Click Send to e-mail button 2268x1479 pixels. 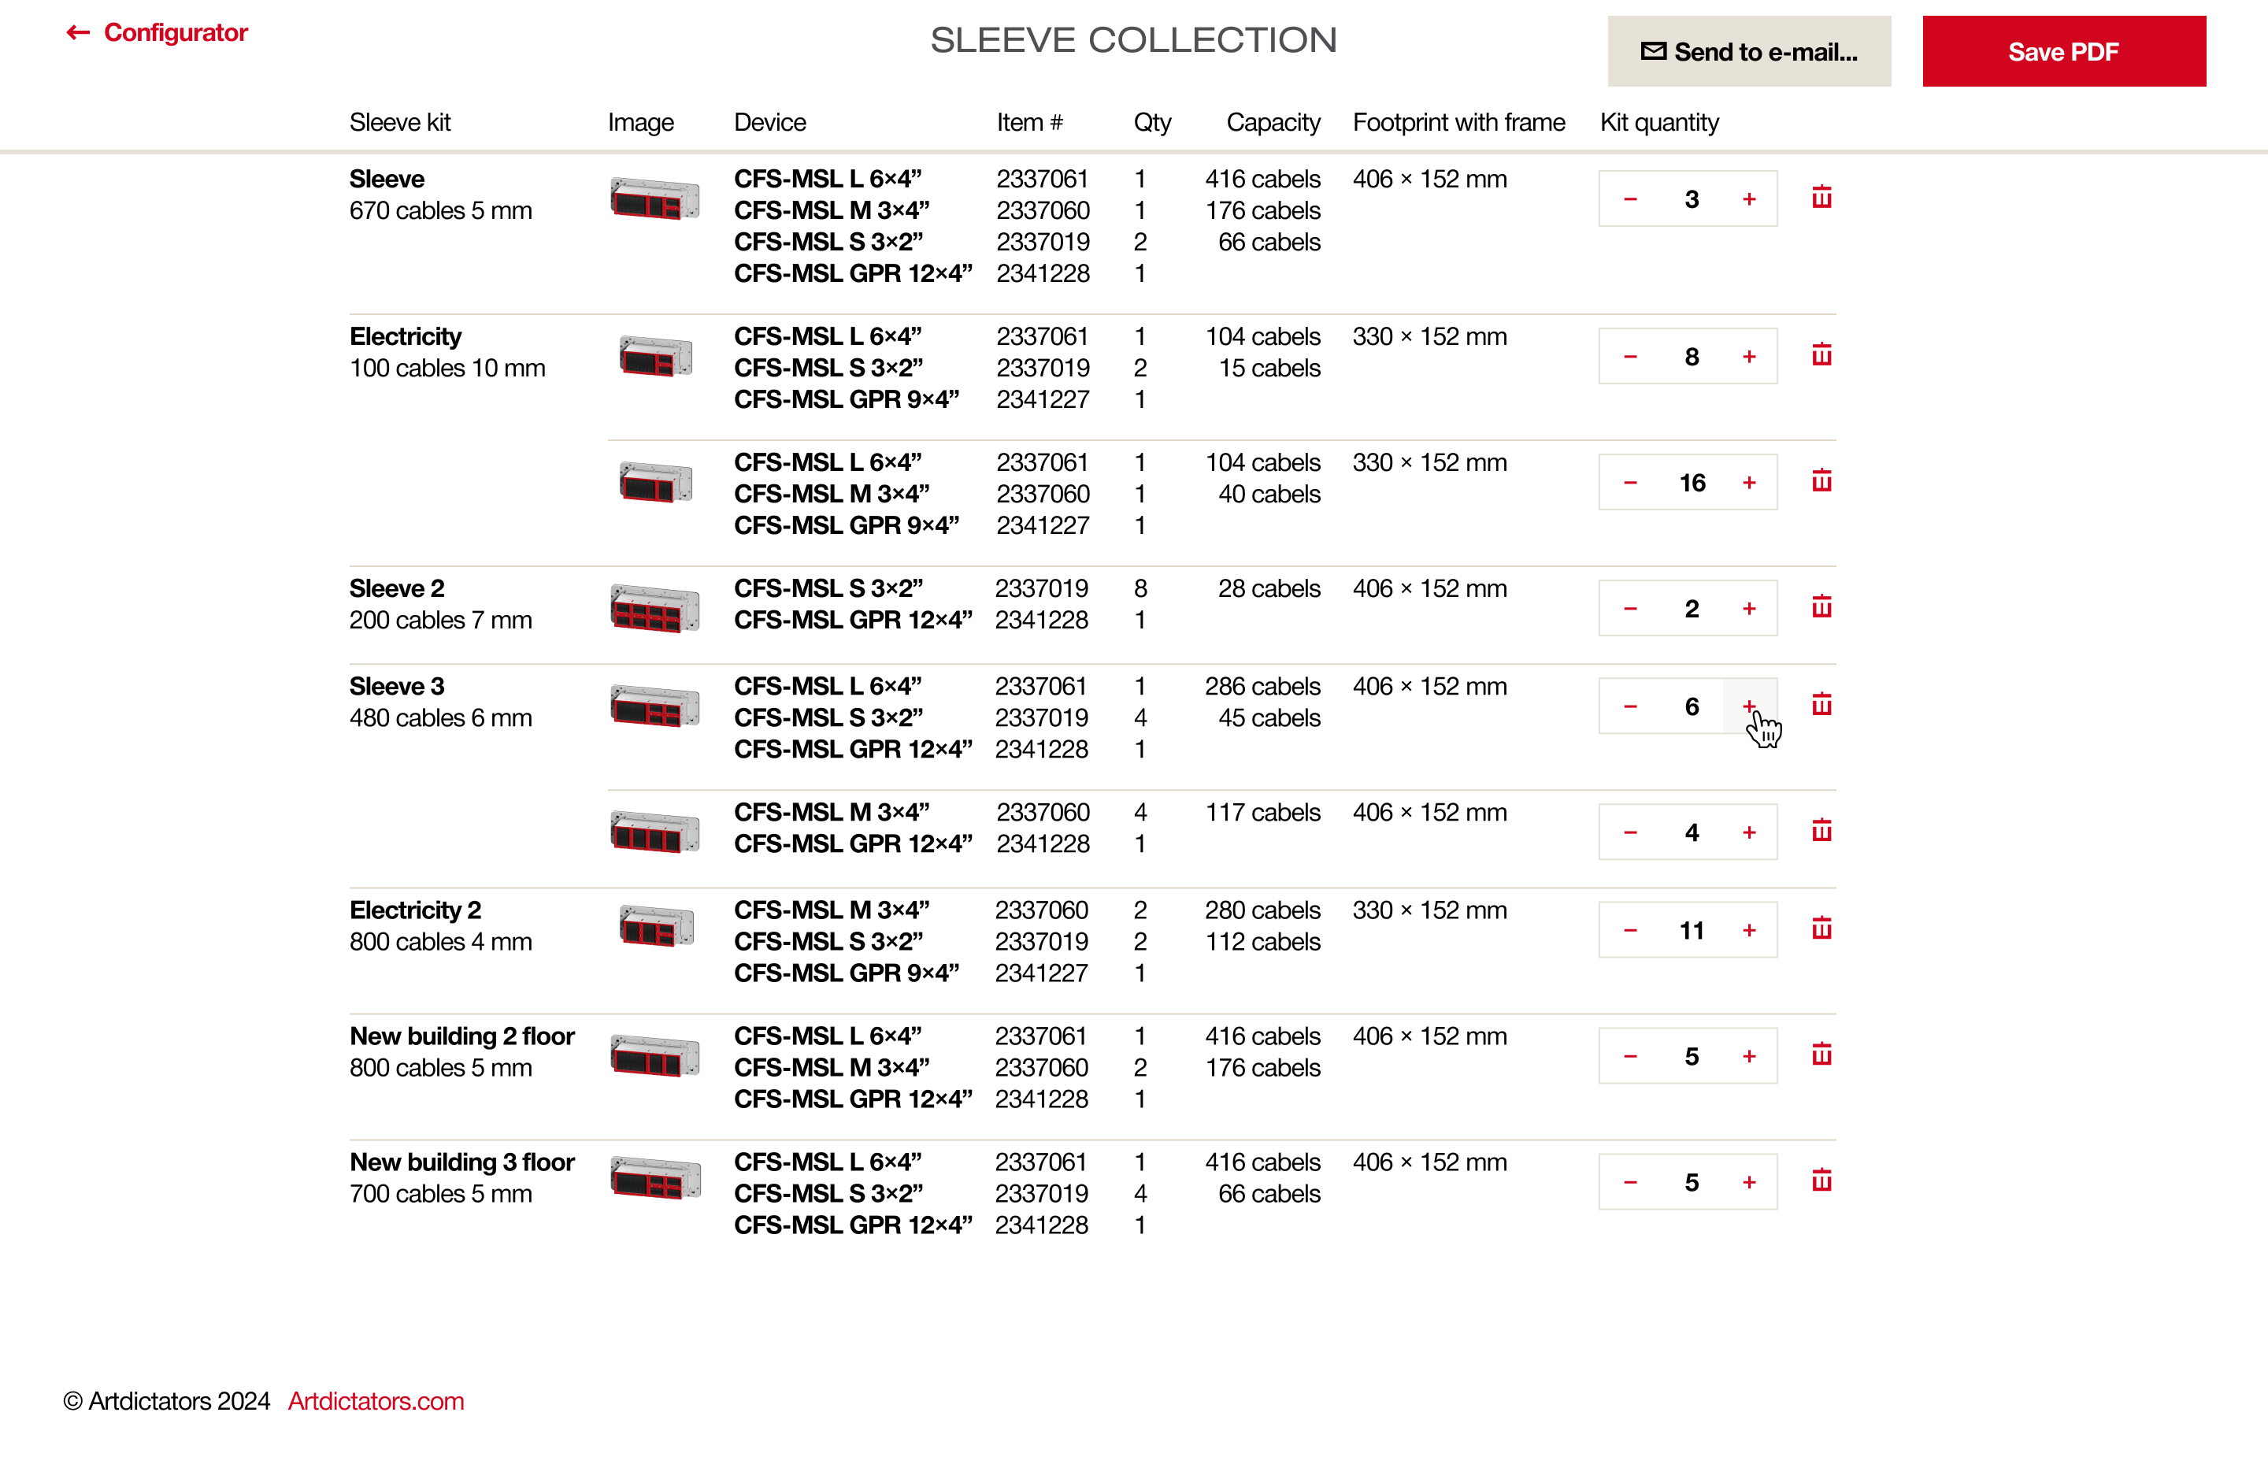click(1749, 51)
